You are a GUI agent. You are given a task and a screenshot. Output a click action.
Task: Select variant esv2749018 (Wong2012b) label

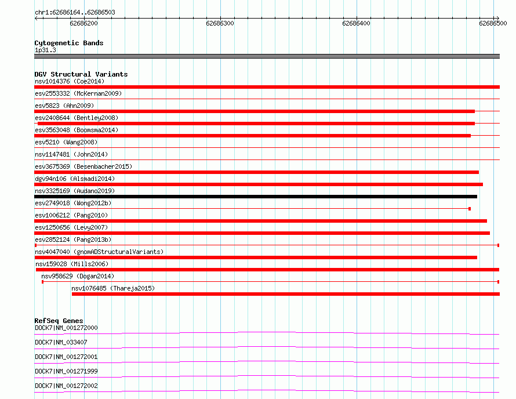(x=73, y=203)
